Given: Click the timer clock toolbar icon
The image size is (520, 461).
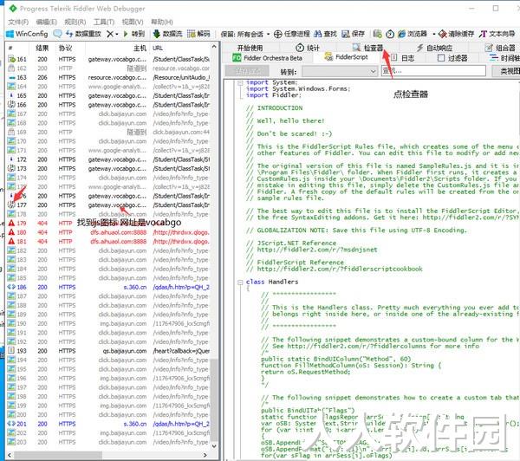Looking at the screenshot, I should point(390,34).
